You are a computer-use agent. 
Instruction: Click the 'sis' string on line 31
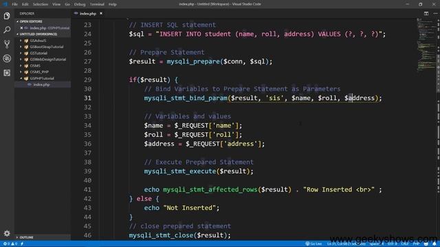click(274, 98)
